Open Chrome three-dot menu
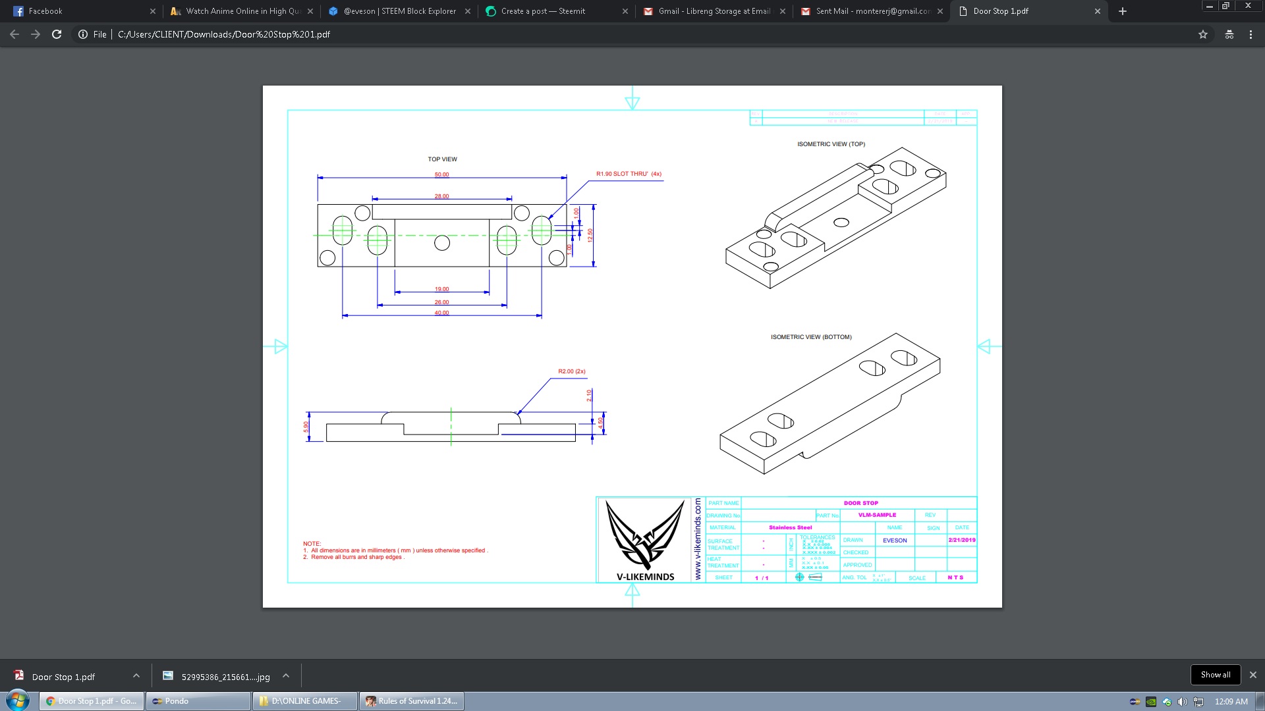Viewport: 1265px width, 711px height. pyautogui.click(x=1251, y=34)
